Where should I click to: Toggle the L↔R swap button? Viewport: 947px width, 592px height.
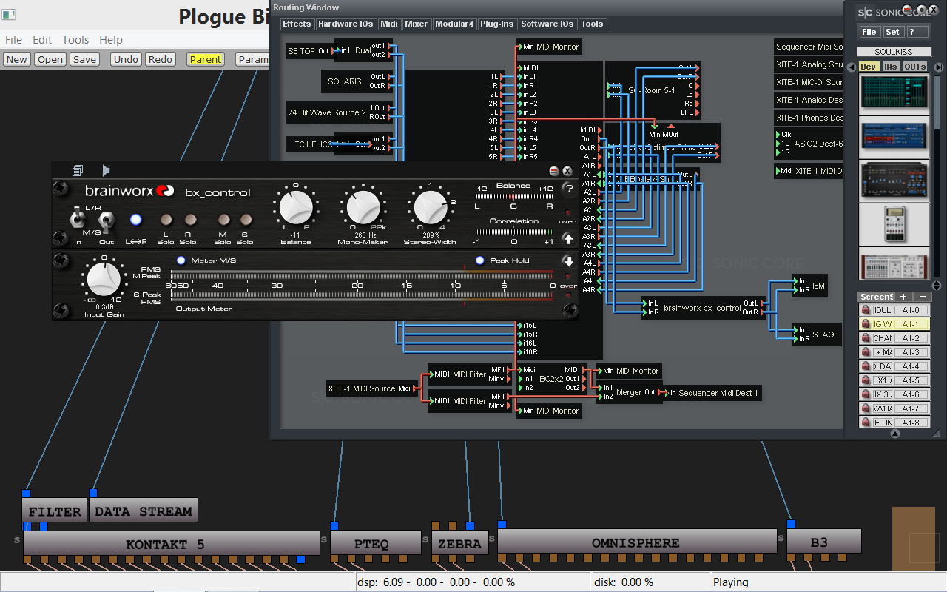click(135, 219)
